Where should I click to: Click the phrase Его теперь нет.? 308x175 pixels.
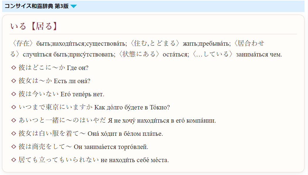(82, 94)
